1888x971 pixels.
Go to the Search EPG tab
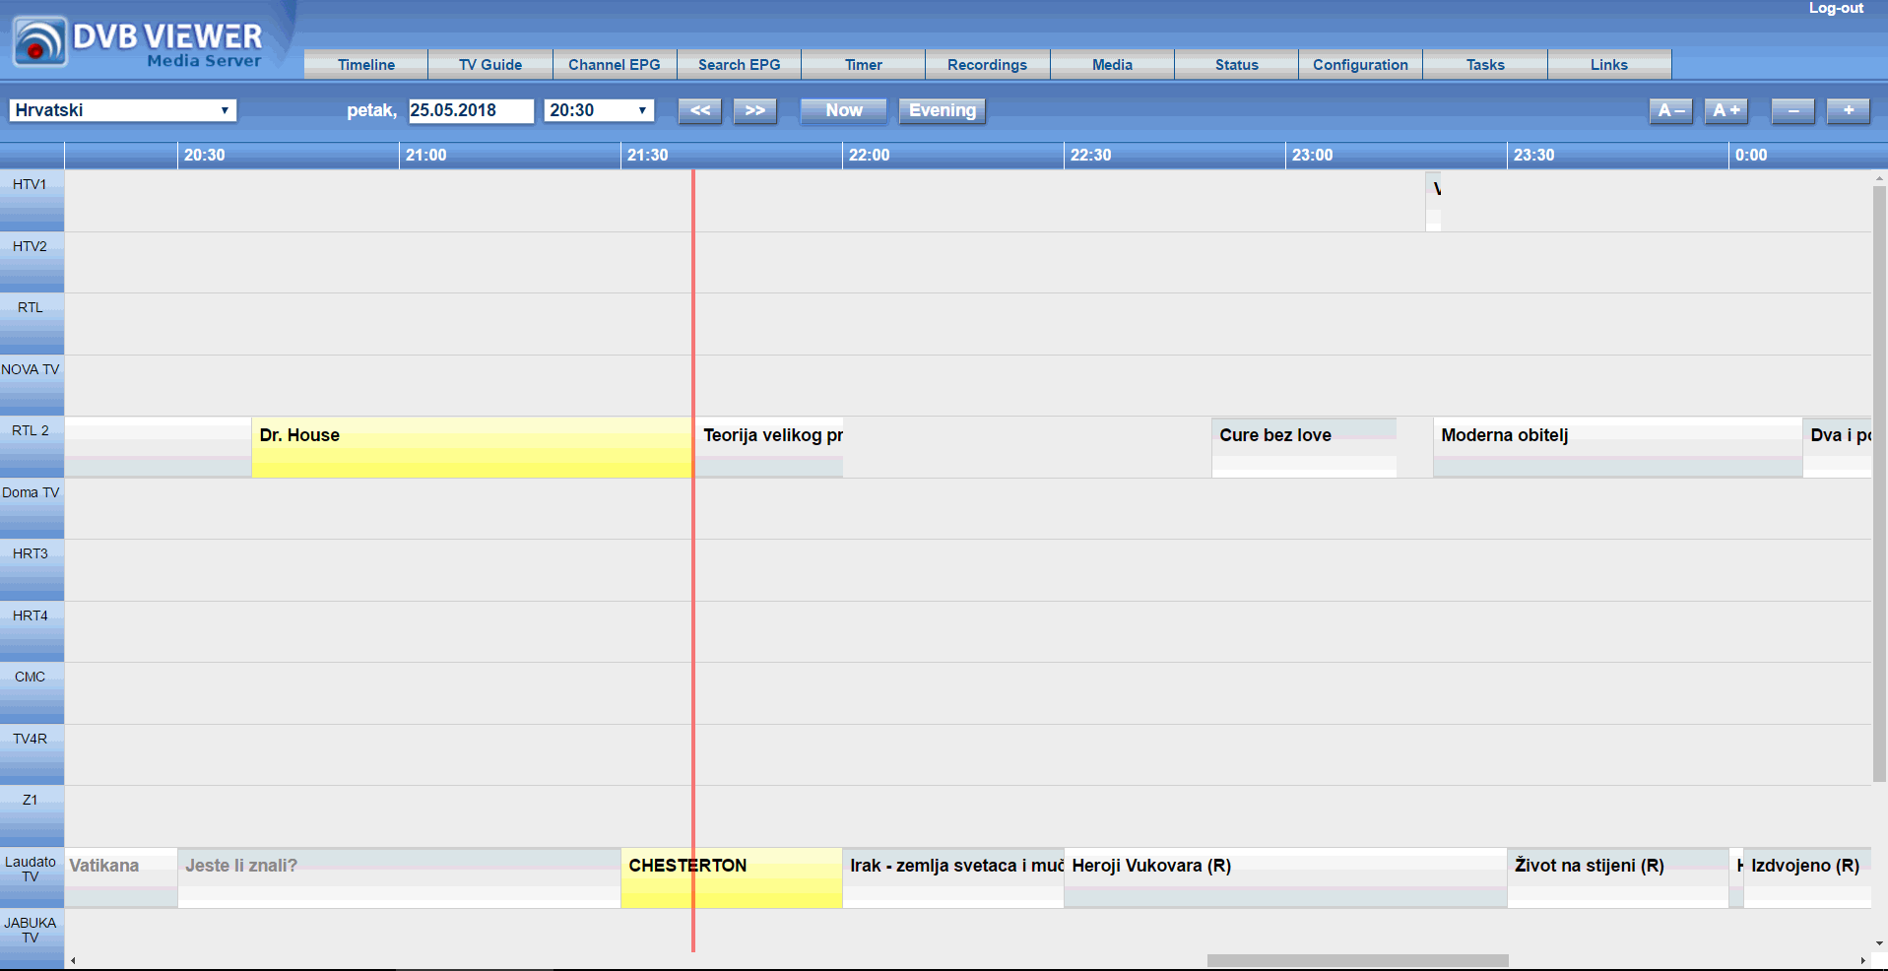coord(739,65)
